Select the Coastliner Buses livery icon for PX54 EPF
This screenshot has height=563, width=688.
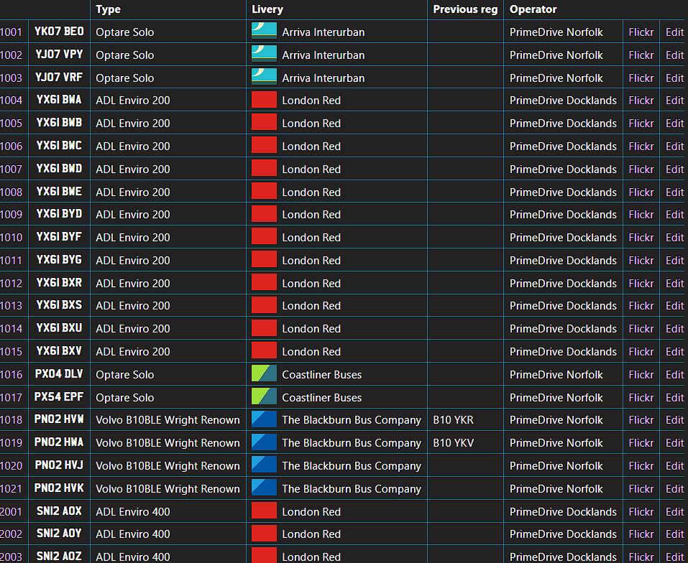[264, 397]
